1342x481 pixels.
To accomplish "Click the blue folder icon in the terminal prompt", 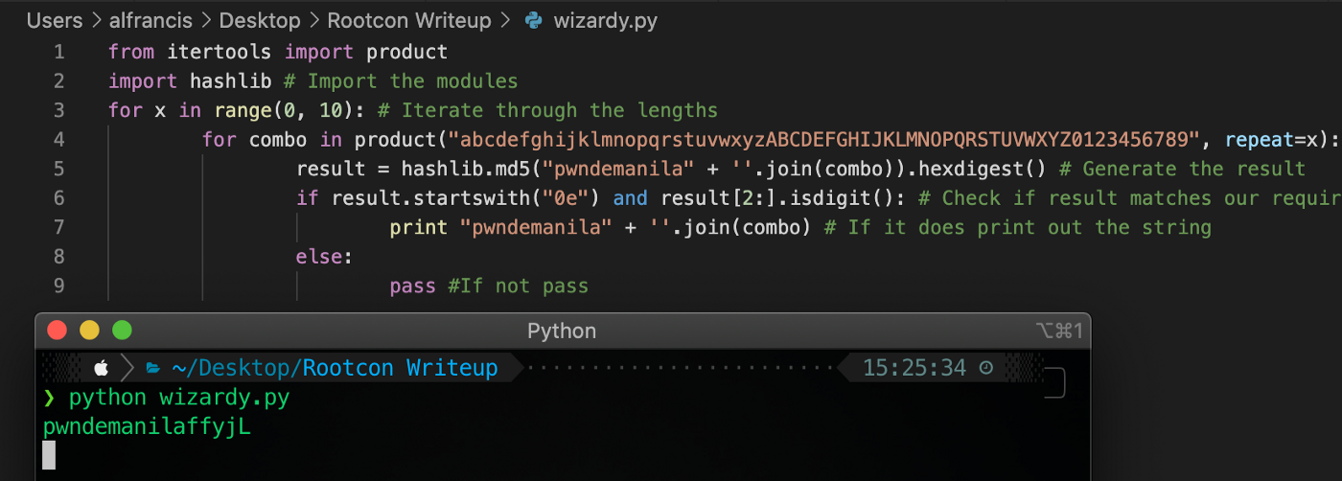I will 152,367.
